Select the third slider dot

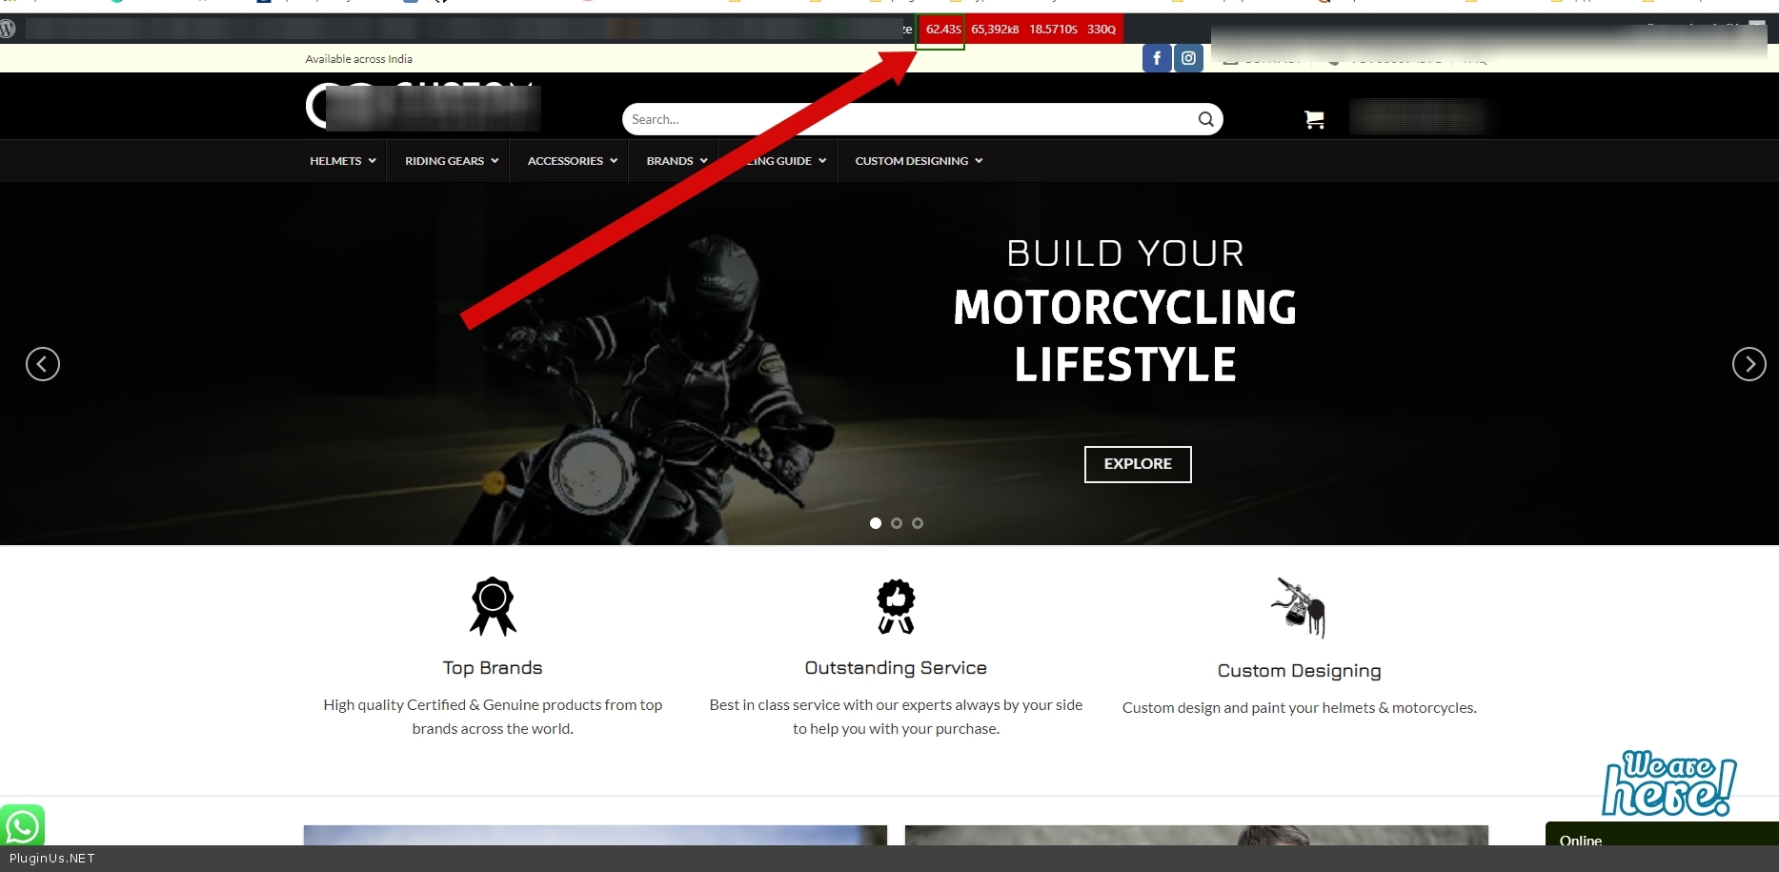pos(918,523)
